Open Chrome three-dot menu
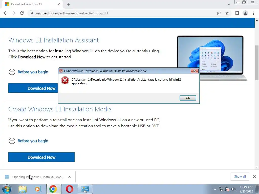Image resolution: width=259 pixels, height=194 pixels. coord(253,13)
